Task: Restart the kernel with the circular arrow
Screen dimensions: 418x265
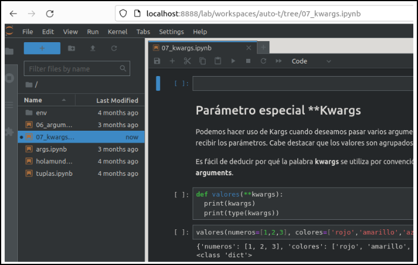Action: (x=263, y=61)
